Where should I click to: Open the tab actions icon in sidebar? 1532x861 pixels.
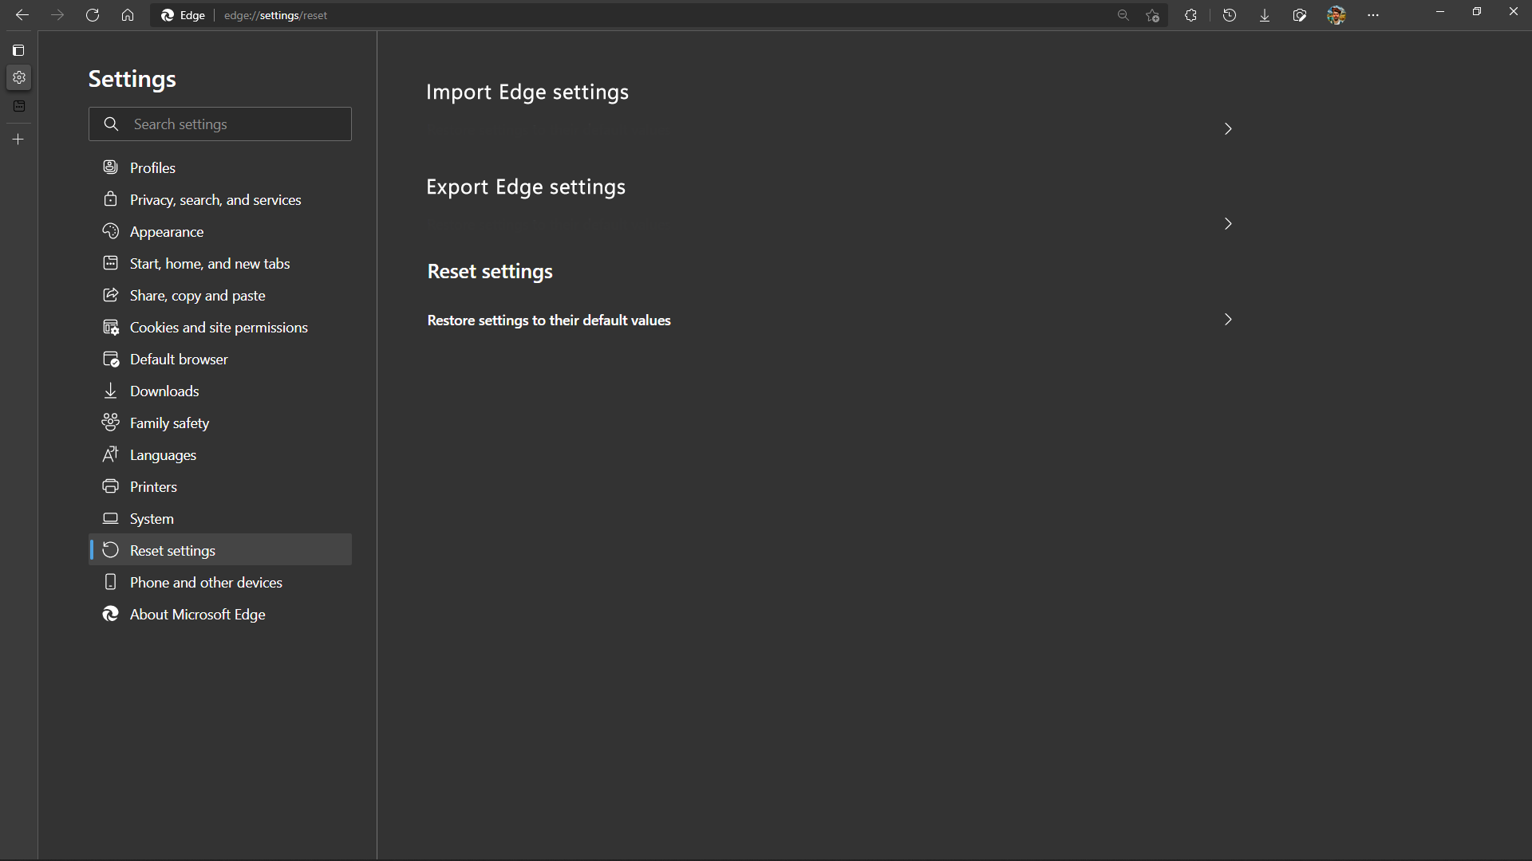[x=18, y=50]
